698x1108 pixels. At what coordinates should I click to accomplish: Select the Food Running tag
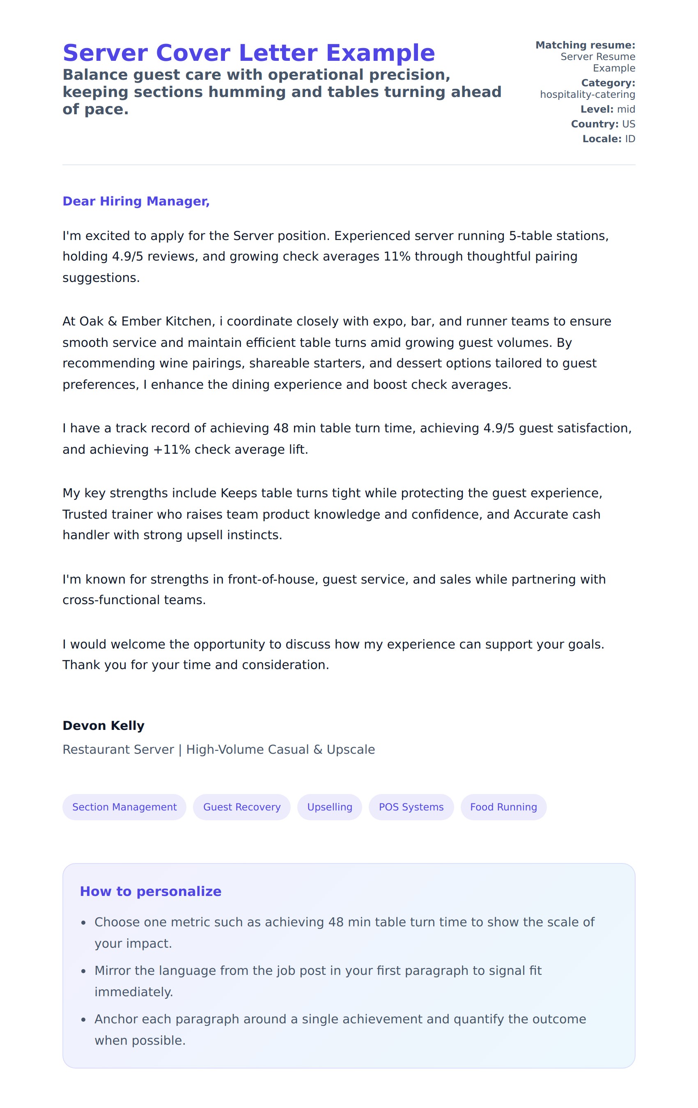(503, 807)
